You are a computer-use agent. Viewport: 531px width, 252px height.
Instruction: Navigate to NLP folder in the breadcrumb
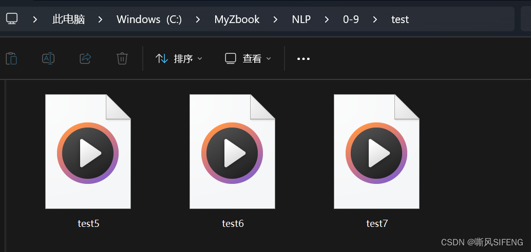coord(301,19)
